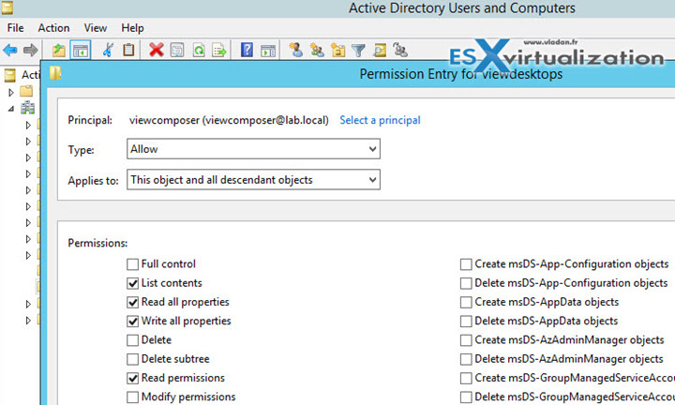Check Delete msDS-GroupManagedServiceAccount objects
Screen dimensions: 675x405
[466, 397]
